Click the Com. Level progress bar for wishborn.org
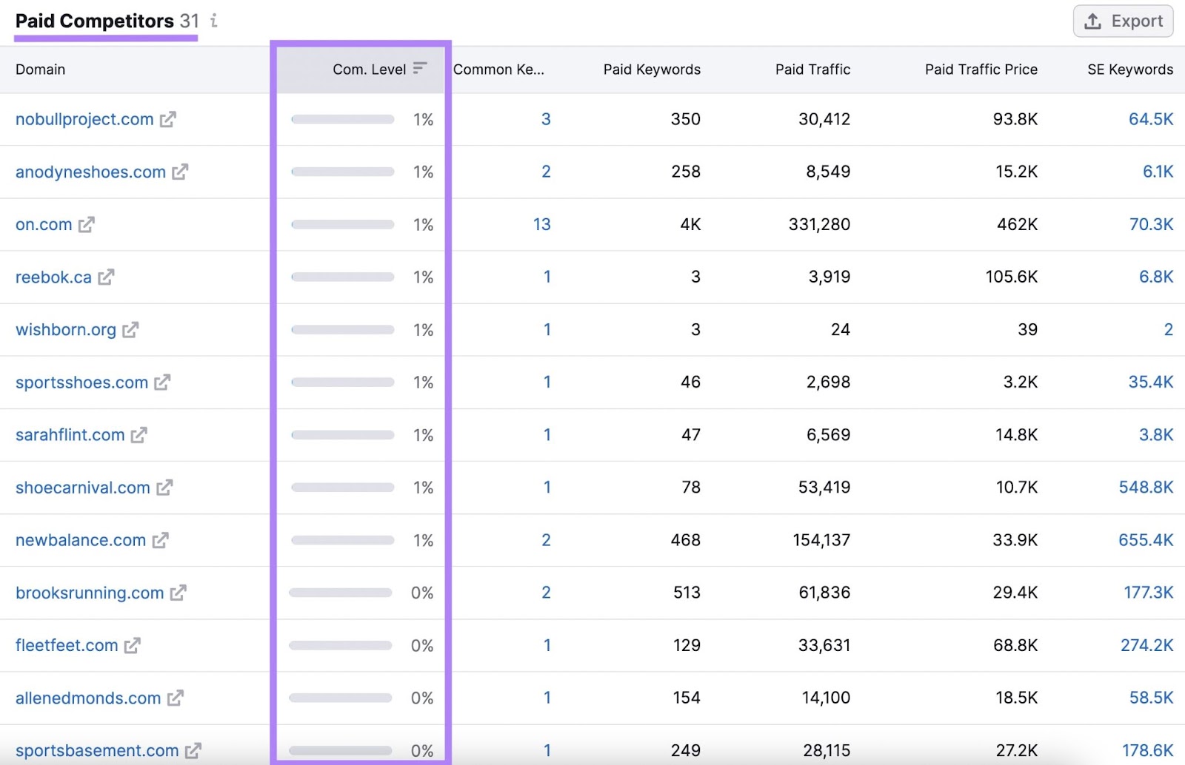1185x765 pixels. coord(341,330)
